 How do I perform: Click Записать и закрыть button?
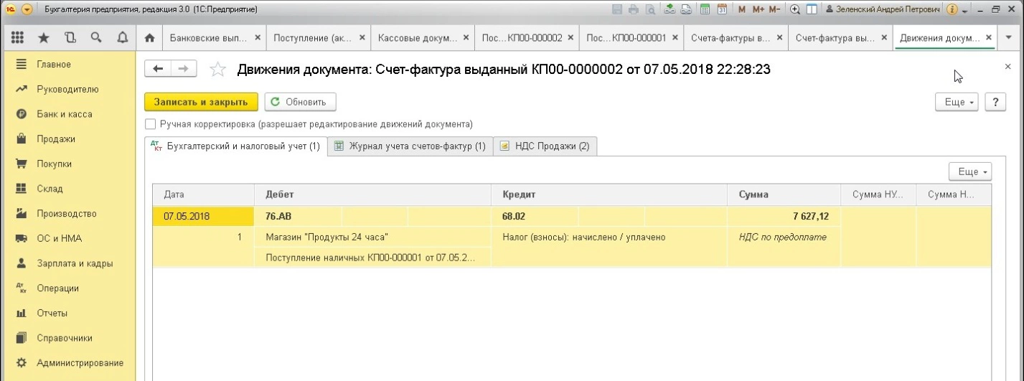coord(201,102)
